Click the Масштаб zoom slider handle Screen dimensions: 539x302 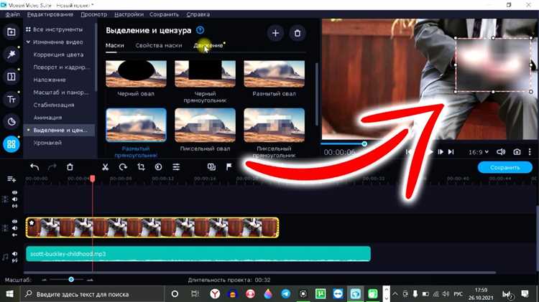(71, 280)
